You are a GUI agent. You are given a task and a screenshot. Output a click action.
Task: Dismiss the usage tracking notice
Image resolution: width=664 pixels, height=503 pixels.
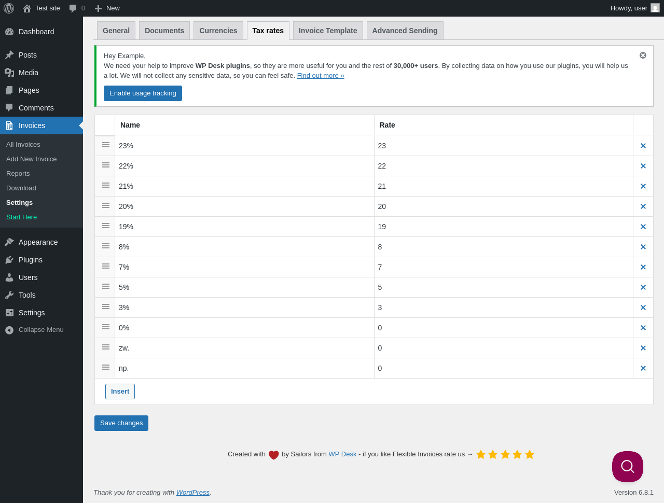pyautogui.click(x=643, y=55)
